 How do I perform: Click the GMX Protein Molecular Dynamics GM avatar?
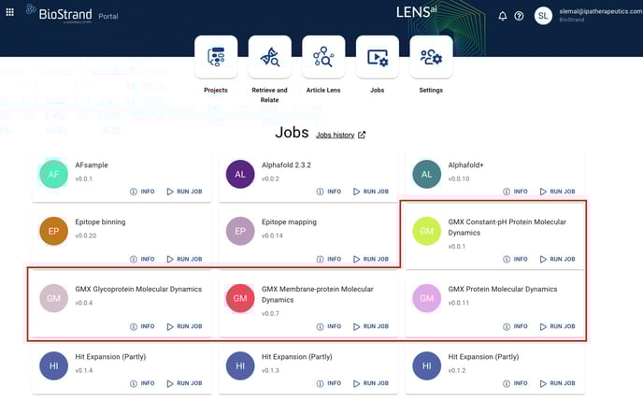(427, 298)
